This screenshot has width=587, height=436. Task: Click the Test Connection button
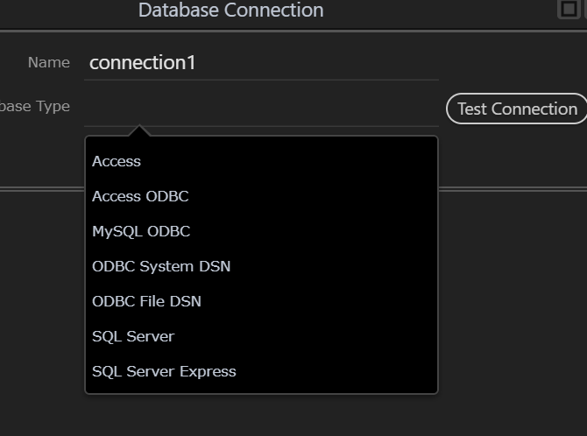pos(517,109)
